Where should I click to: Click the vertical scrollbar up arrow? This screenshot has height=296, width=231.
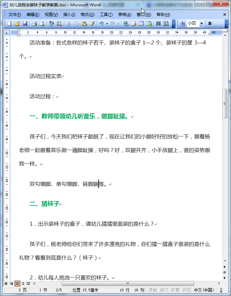225,35
